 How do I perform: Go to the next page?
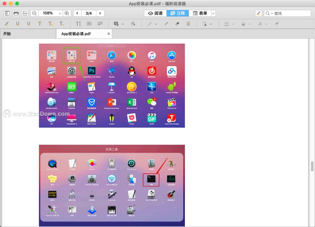[x=100, y=13]
